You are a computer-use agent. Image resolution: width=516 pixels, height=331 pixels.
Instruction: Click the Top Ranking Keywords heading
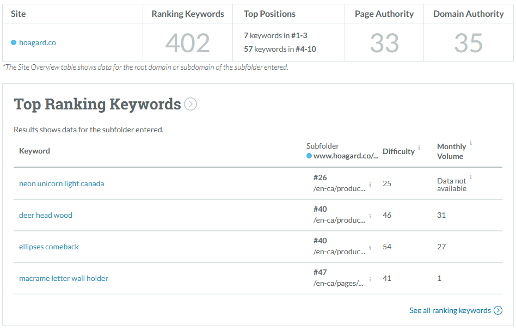point(97,105)
